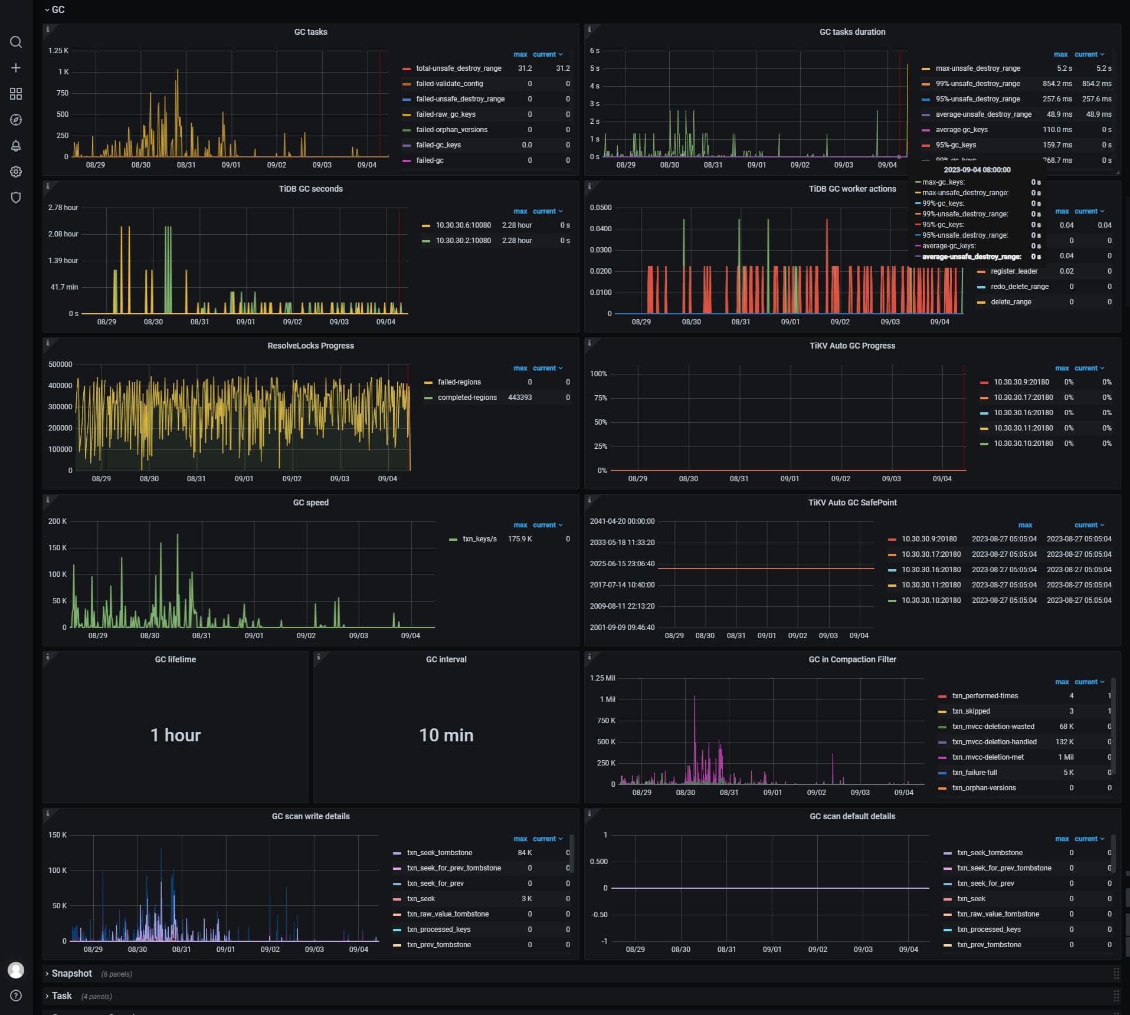Open the Alerting bell icon

tap(16, 146)
